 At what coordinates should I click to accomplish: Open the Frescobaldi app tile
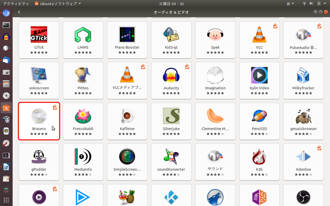[x=83, y=121]
